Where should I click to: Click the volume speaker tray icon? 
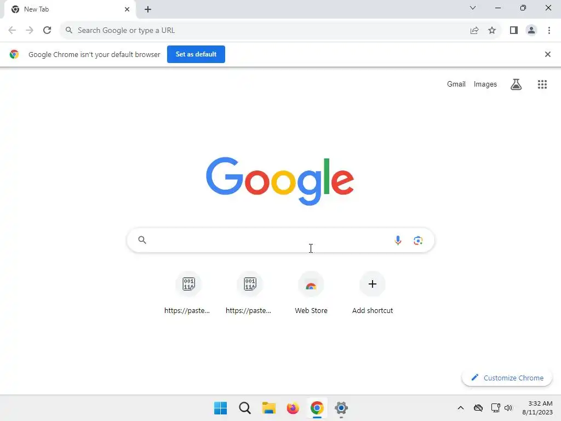[x=508, y=408]
